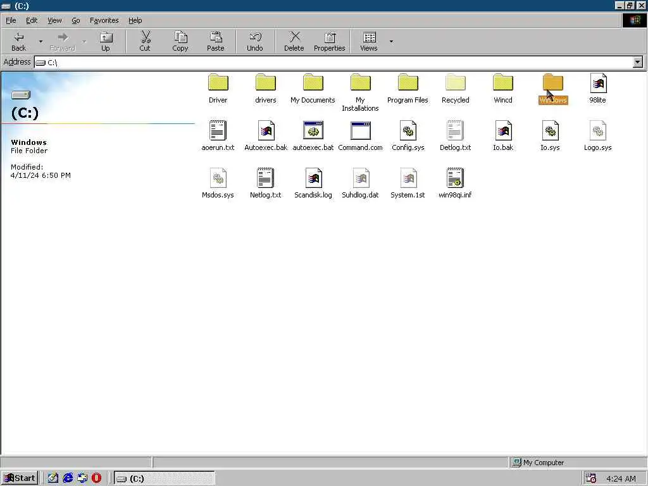Select the Io.sys file
This screenshot has width=648, height=486.
coord(550,137)
